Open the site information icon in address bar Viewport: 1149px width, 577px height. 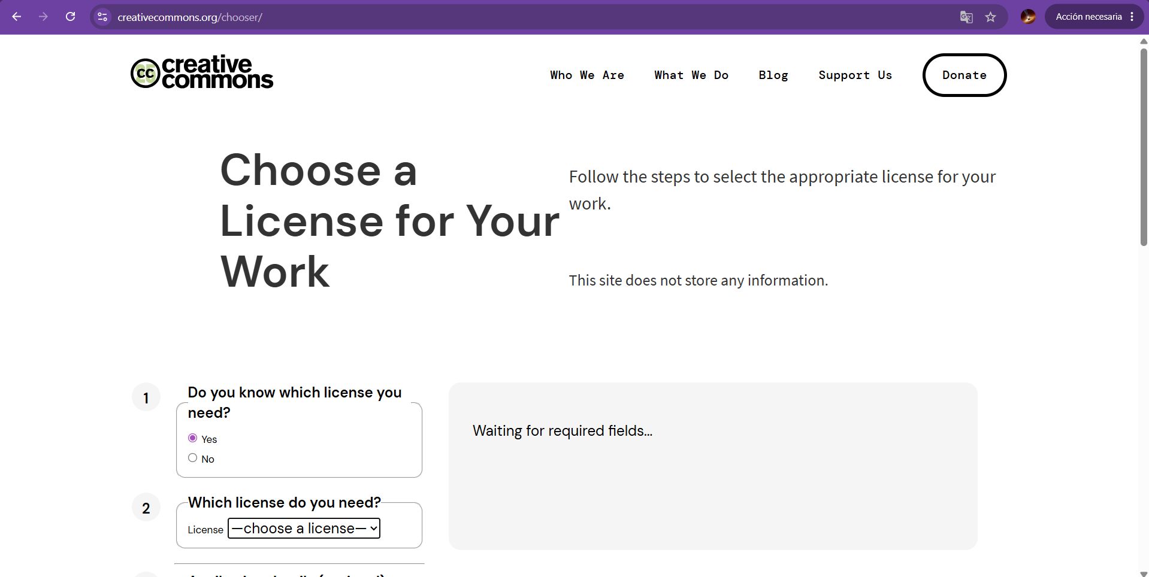(x=102, y=17)
